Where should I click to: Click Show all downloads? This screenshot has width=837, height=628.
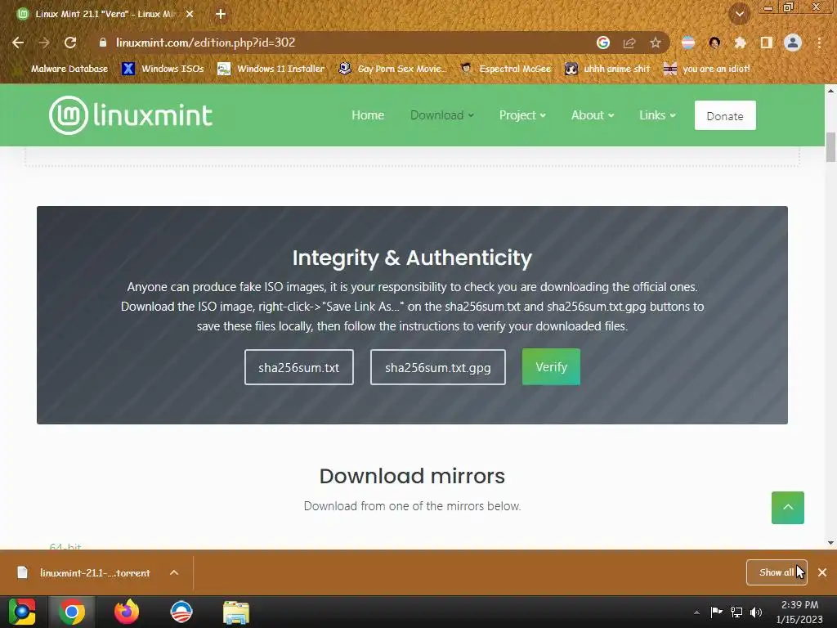(777, 572)
